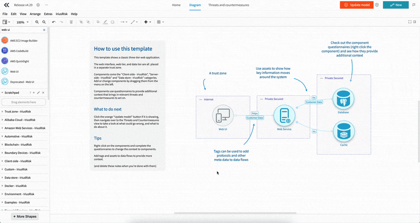Click the Cache component on canvas

pyautogui.click(x=344, y=131)
